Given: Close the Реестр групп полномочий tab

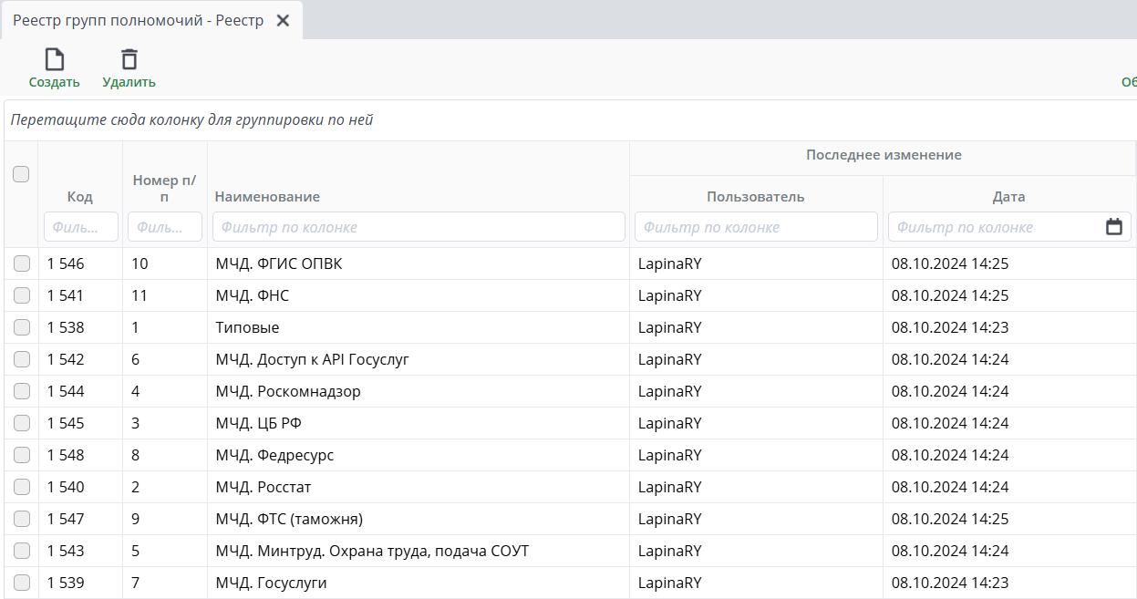Looking at the screenshot, I should coord(283,20).
